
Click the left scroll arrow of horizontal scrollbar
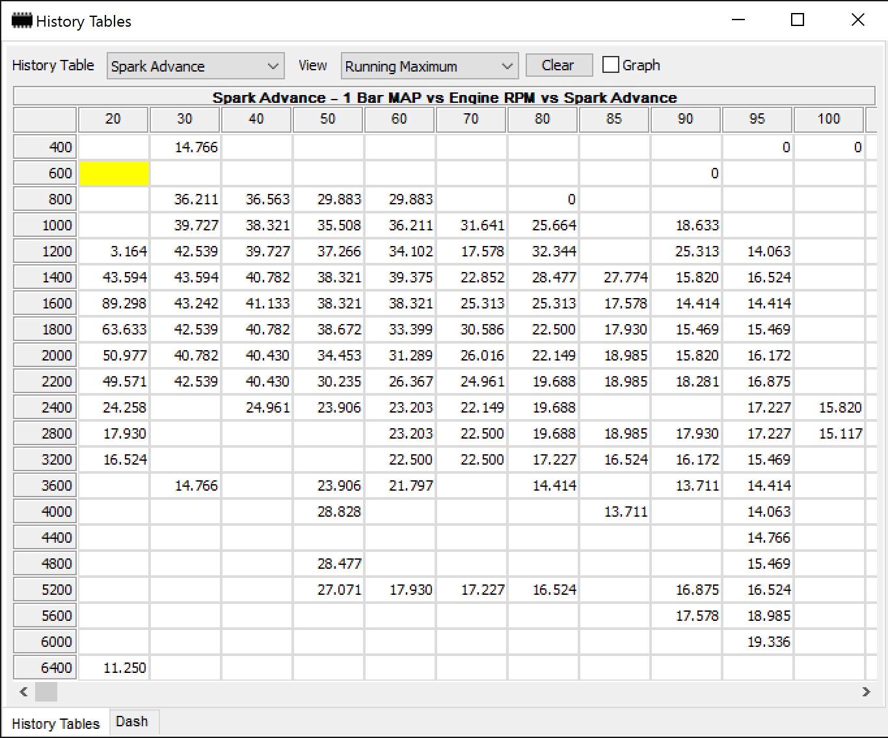[23, 692]
